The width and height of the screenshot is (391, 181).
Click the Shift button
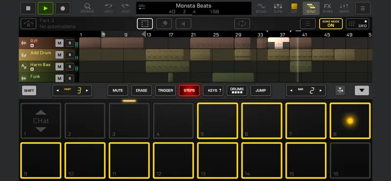29,90
